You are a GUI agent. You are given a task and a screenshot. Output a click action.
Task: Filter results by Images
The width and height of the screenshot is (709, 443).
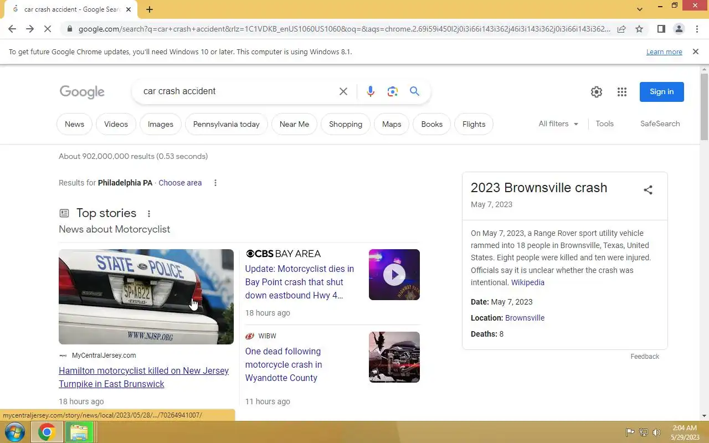161,124
